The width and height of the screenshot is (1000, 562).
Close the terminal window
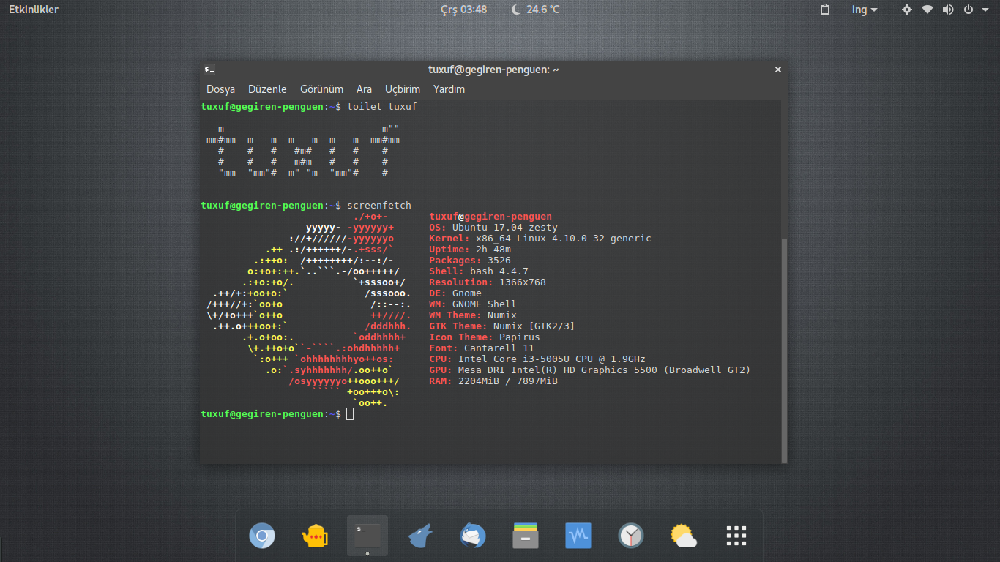[x=778, y=70]
